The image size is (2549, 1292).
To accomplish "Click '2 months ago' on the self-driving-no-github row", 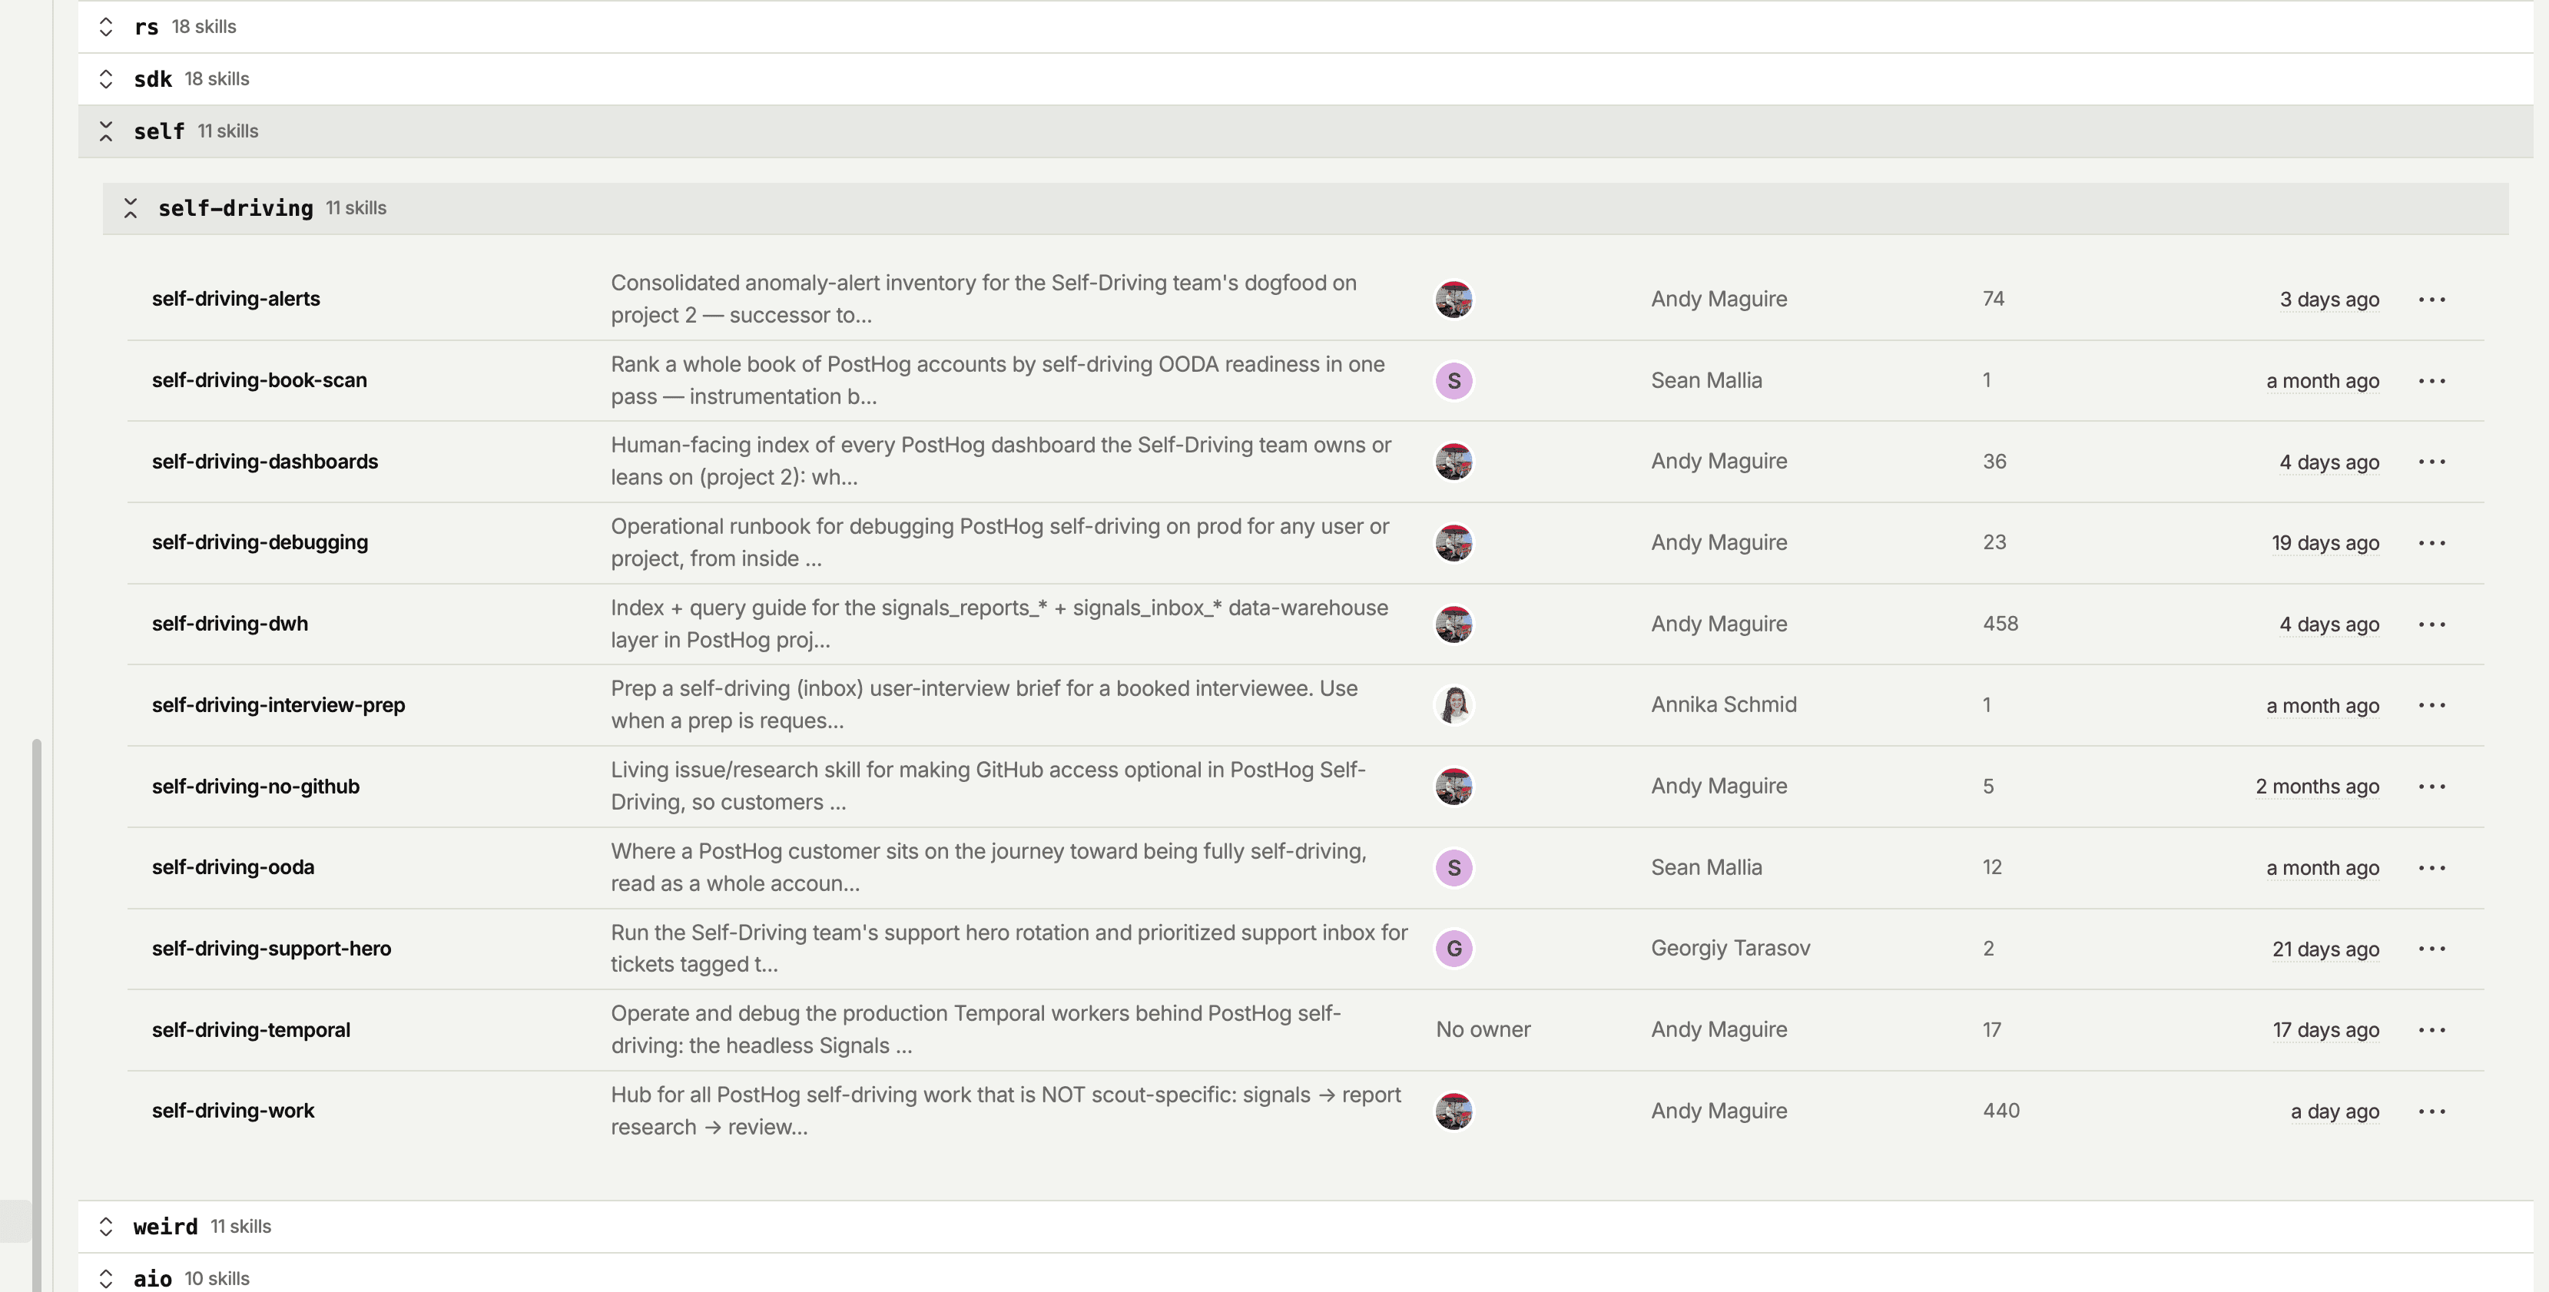I will 2316,786.
